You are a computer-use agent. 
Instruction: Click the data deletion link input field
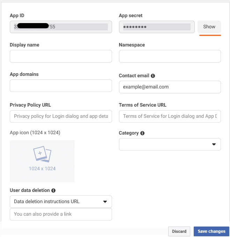(61, 214)
